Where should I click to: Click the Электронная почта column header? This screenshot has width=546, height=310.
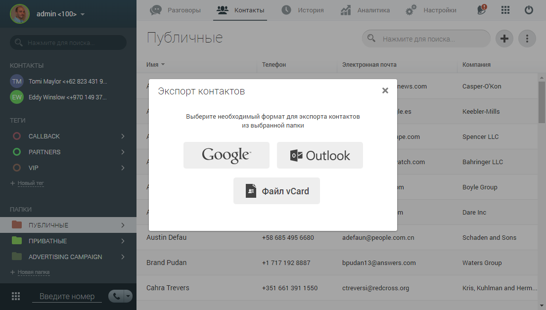point(369,64)
